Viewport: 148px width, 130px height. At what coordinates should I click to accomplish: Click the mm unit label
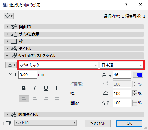[42, 75]
